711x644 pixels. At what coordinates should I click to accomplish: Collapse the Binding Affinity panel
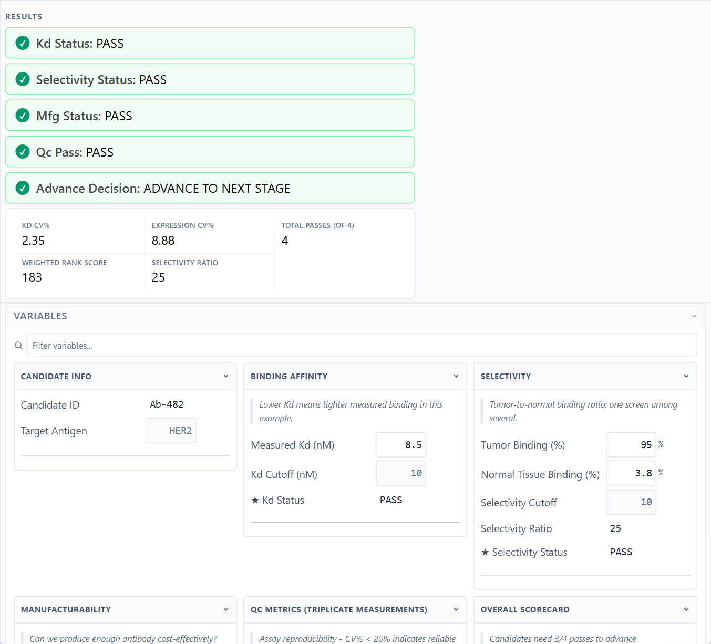[x=456, y=376]
